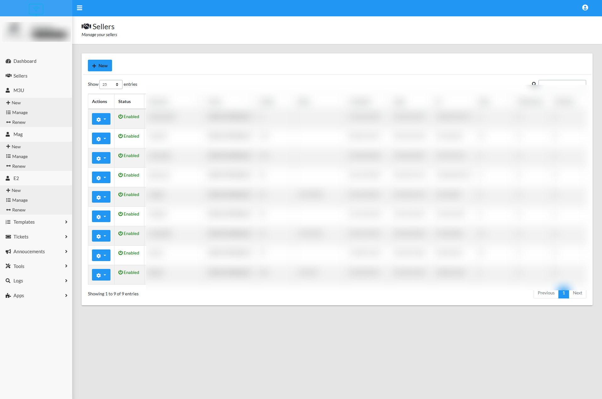The width and height of the screenshot is (602, 399).
Task: Click the hamburger menu icon
Action: tap(79, 8)
